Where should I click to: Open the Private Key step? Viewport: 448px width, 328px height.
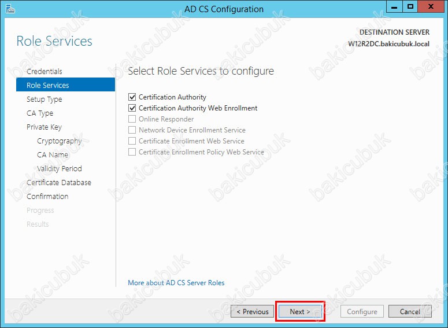44,127
